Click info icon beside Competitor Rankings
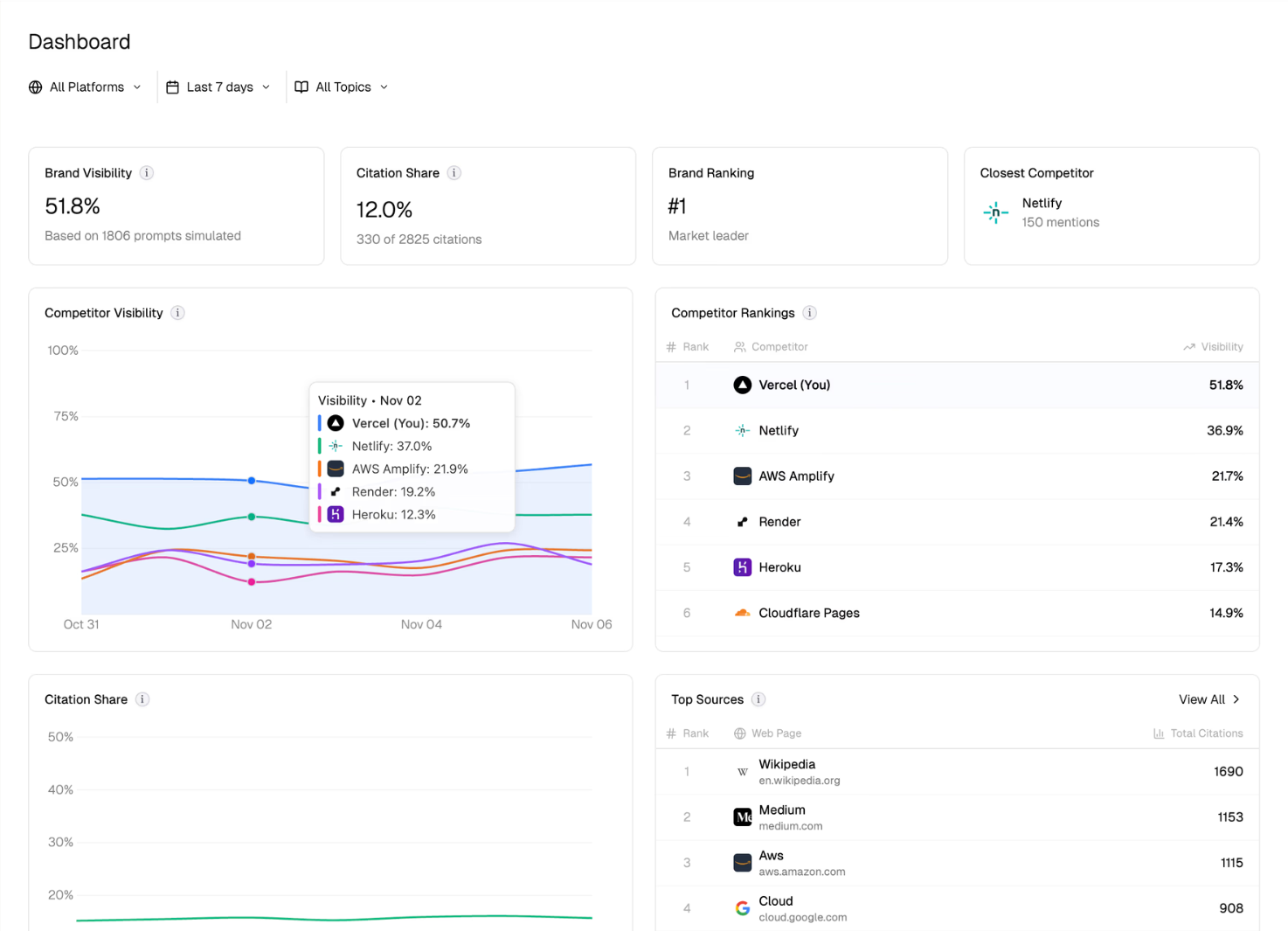The image size is (1288, 931). tap(809, 313)
